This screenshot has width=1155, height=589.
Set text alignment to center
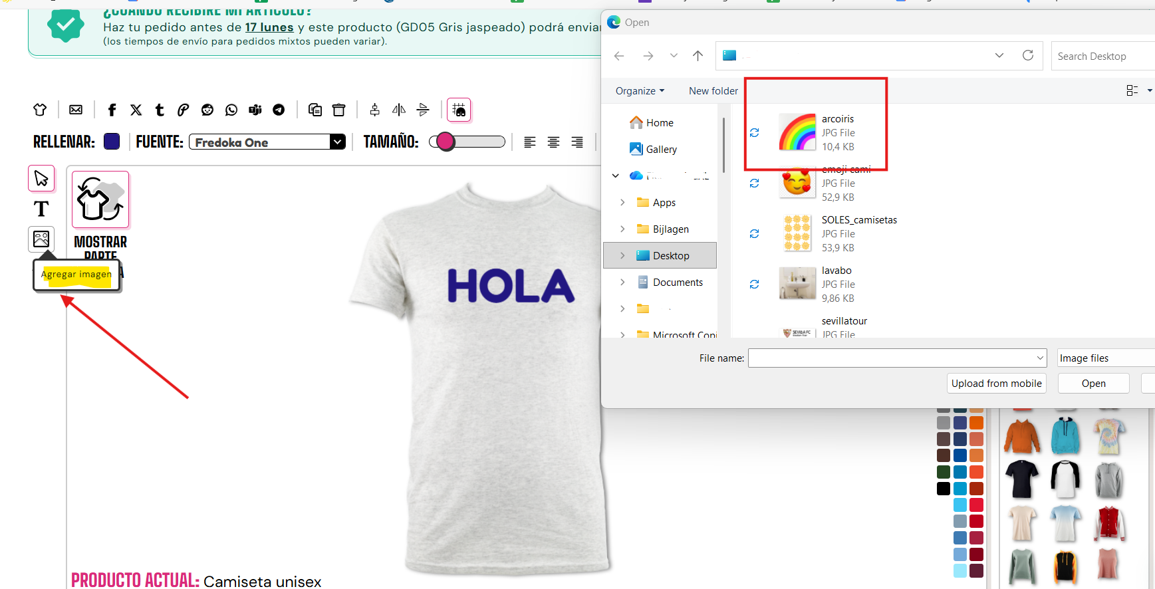[x=553, y=142]
